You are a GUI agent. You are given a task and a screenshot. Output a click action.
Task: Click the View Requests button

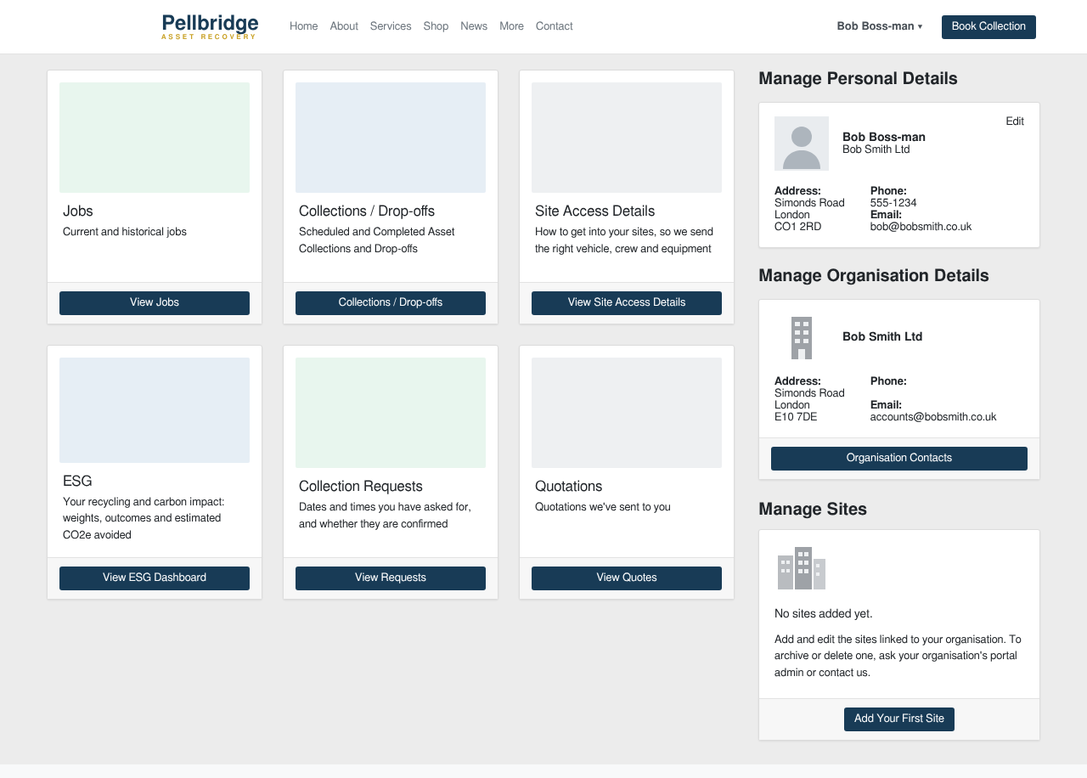pyautogui.click(x=391, y=578)
